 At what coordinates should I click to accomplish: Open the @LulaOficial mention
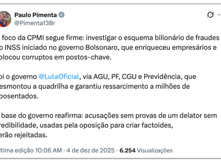coord(59,76)
